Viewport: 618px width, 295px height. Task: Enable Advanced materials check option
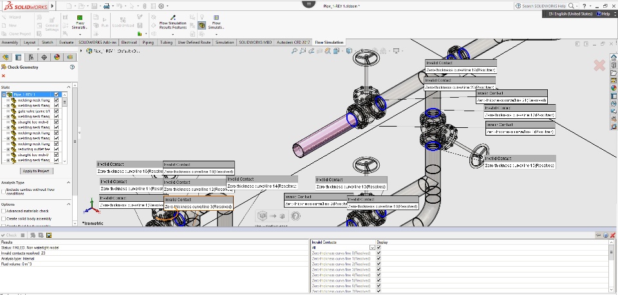click(4, 211)
